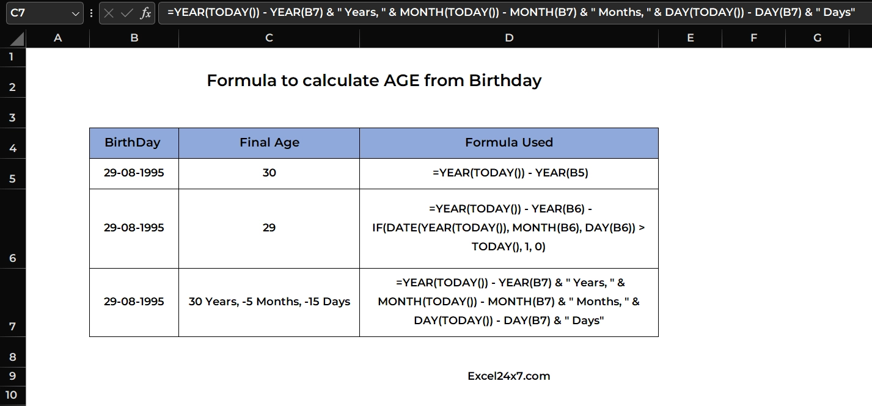The height and width of the screenshot is (406, 872).
Task: Select column F header
Action: 753,38
